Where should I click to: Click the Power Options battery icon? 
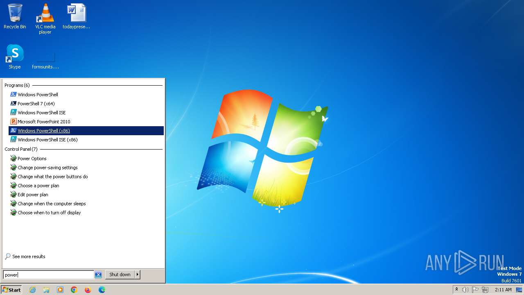(14, 159)
